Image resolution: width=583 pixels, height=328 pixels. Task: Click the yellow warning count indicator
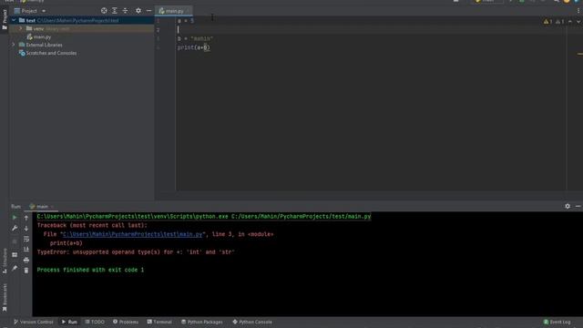pyautogui.click(x=547, y=22)
